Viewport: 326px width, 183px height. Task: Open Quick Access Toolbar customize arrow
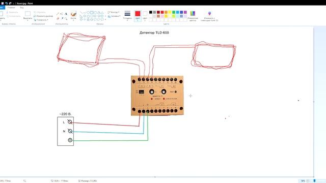[x=14, y=4]
